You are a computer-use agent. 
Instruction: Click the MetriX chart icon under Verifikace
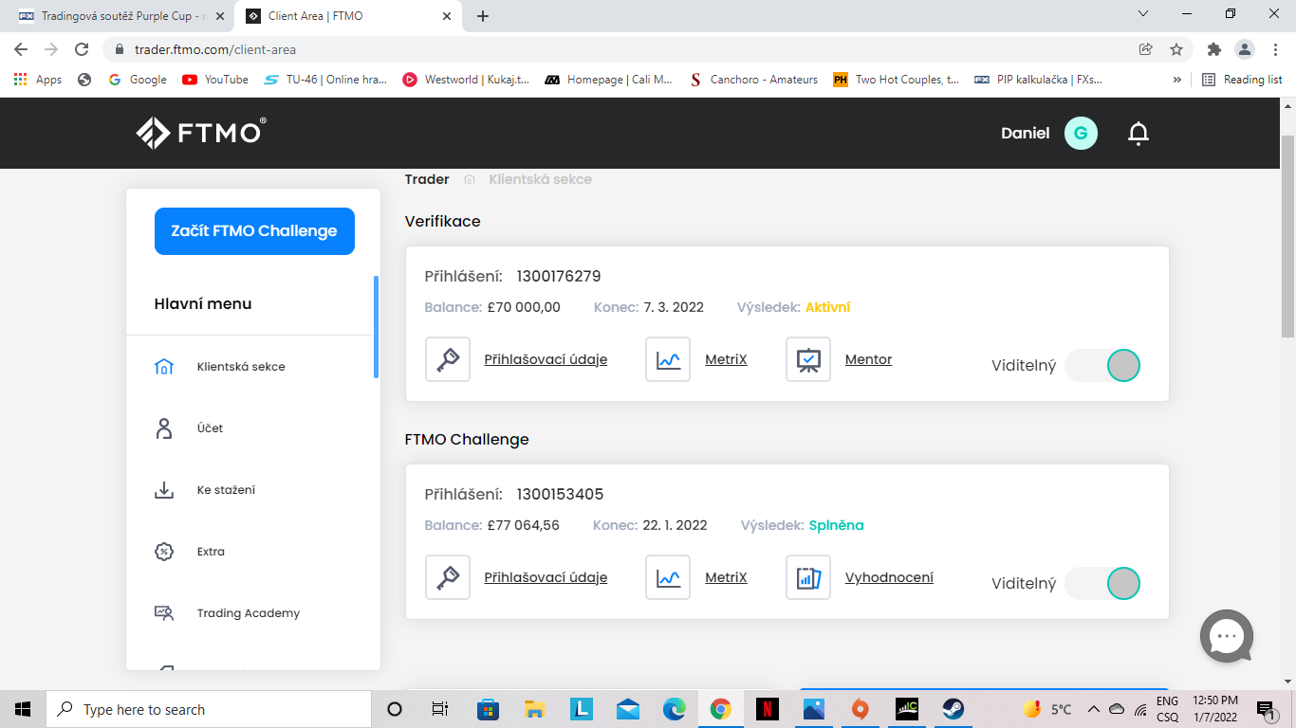[x=668, y=359]
